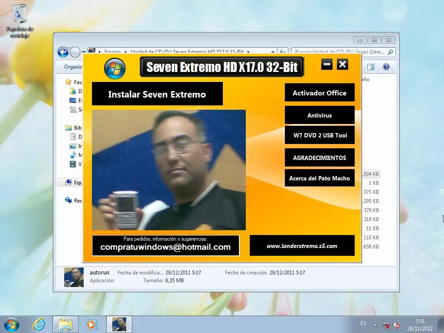Click refresh button beside address bar

pyautogui.click(x=283, y=52)
